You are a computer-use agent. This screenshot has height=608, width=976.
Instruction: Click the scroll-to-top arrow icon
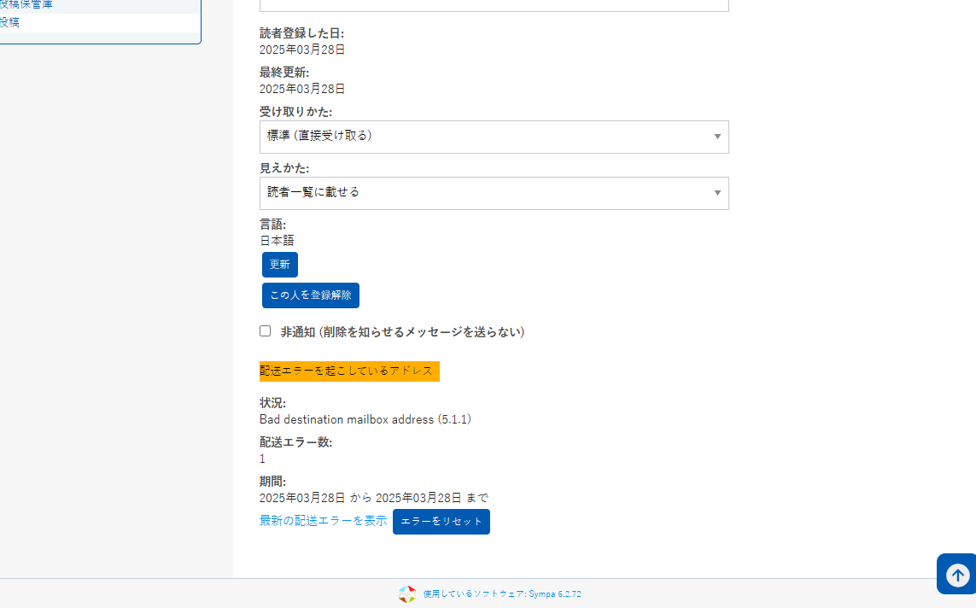956,575
